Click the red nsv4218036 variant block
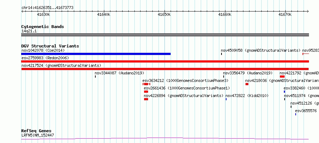This screenshot has width=319, height=143. [247, 84]
